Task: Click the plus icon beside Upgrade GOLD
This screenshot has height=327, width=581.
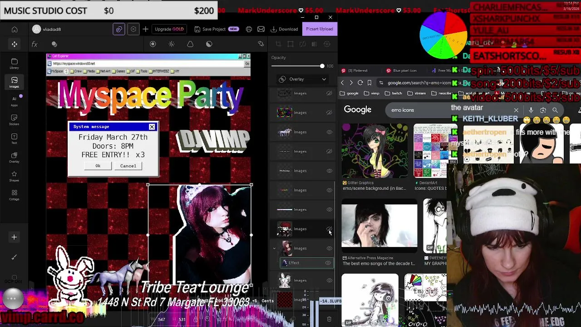Action: [145, 29]
